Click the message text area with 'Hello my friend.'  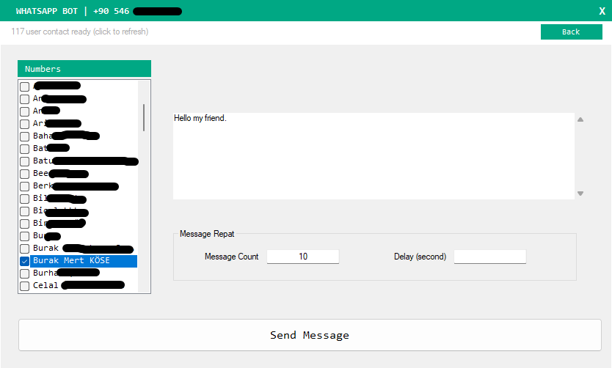click(x=374, y=156)
